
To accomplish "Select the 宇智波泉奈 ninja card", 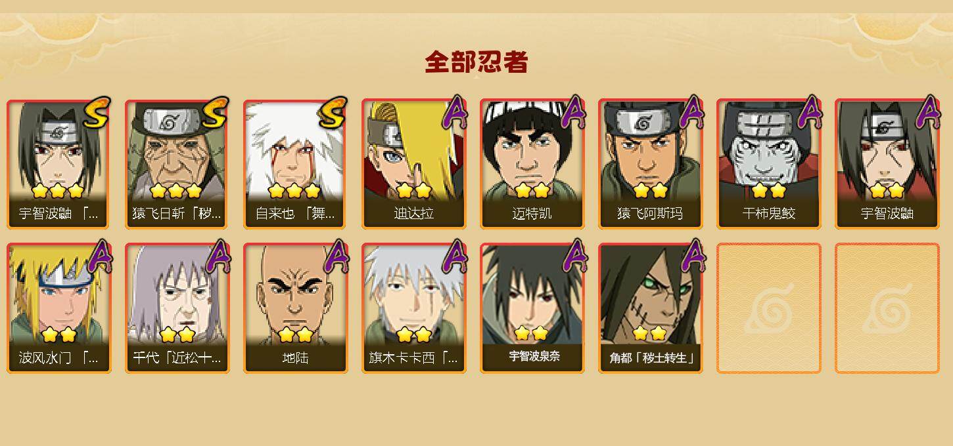I will coord(532,308).
